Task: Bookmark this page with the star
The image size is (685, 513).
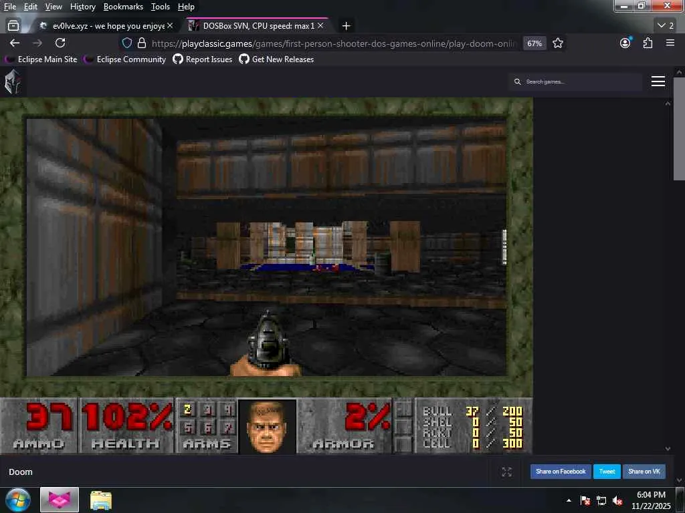Action: pyautogui.click(x=558, y=43)
